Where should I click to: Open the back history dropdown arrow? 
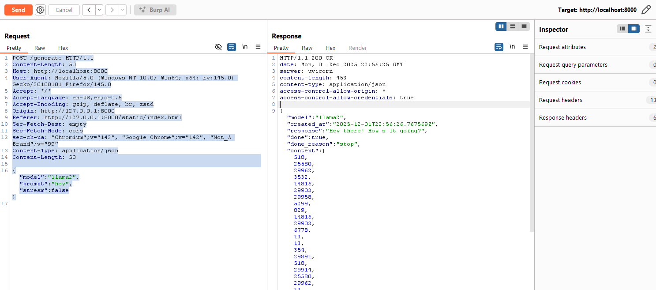tap(99, 10)
